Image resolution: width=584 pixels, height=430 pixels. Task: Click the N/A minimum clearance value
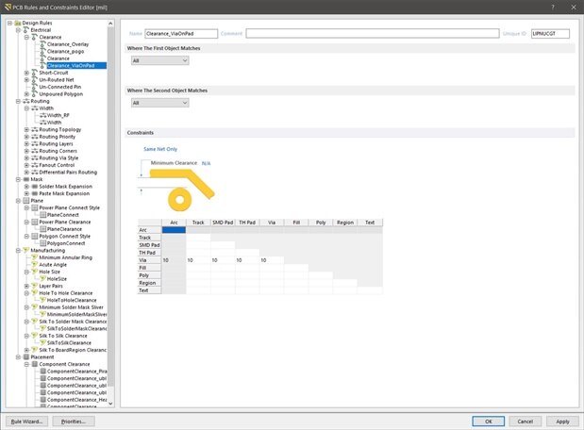coord(206,163)
